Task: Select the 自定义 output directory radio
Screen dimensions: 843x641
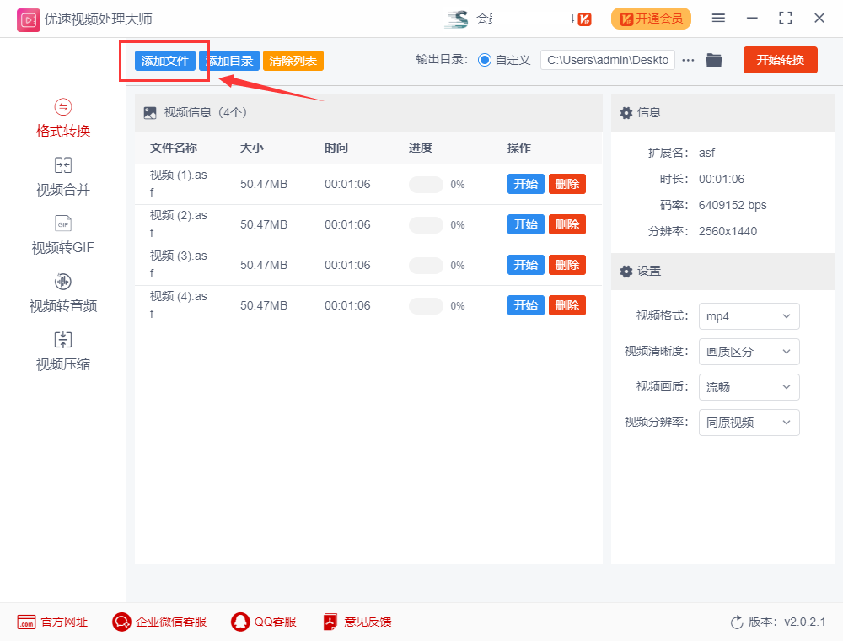Action: click(x=485, y=60)
